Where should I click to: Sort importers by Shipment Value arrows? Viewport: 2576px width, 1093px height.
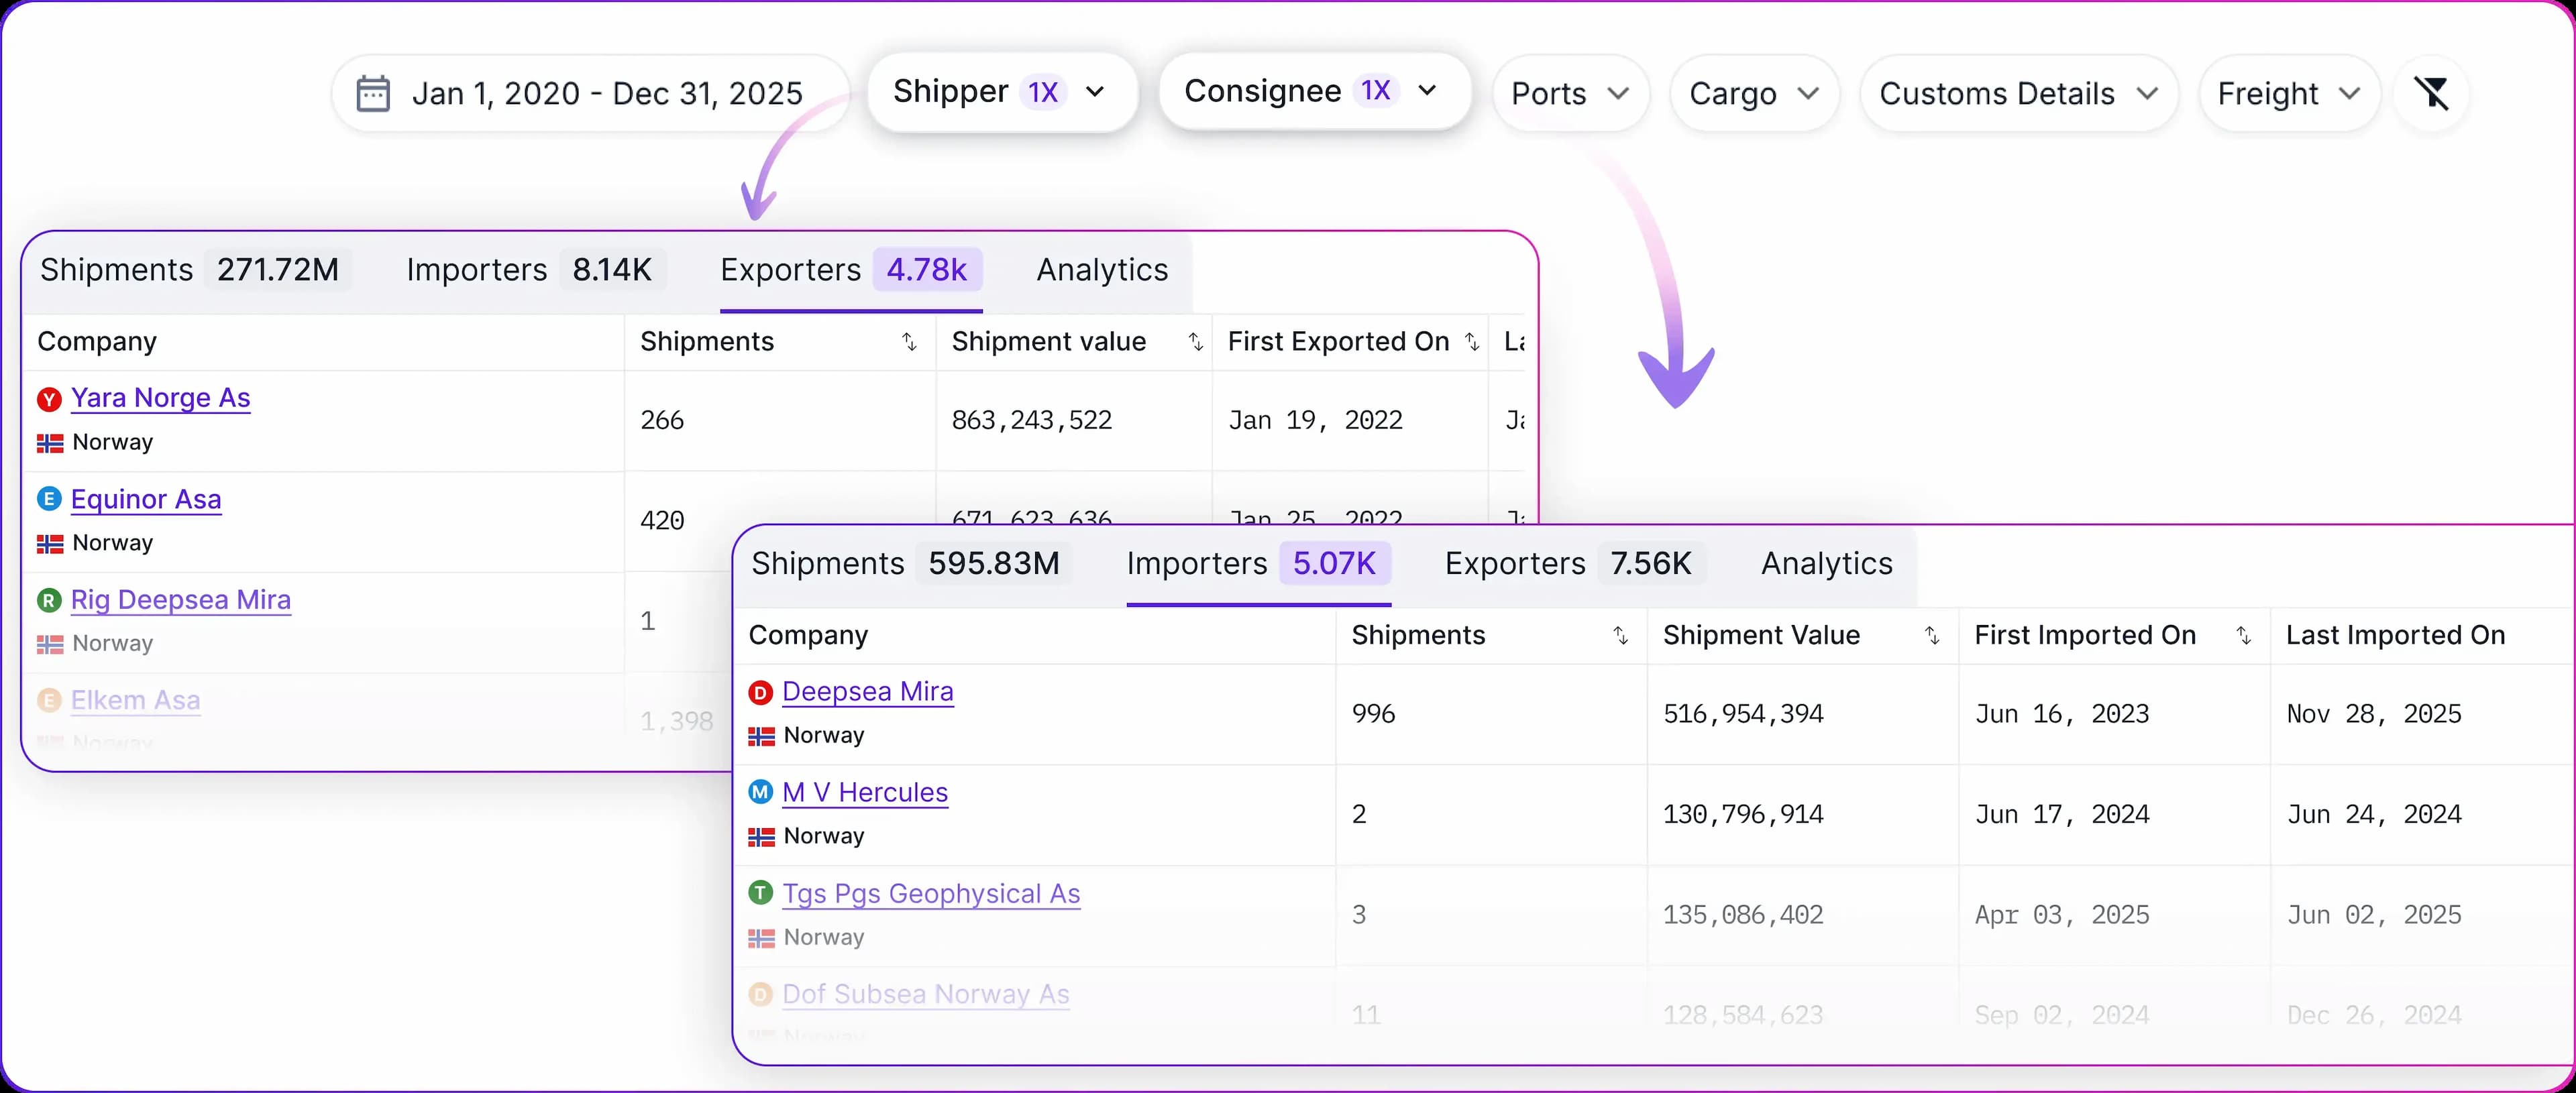click(x=1932, y=636)
